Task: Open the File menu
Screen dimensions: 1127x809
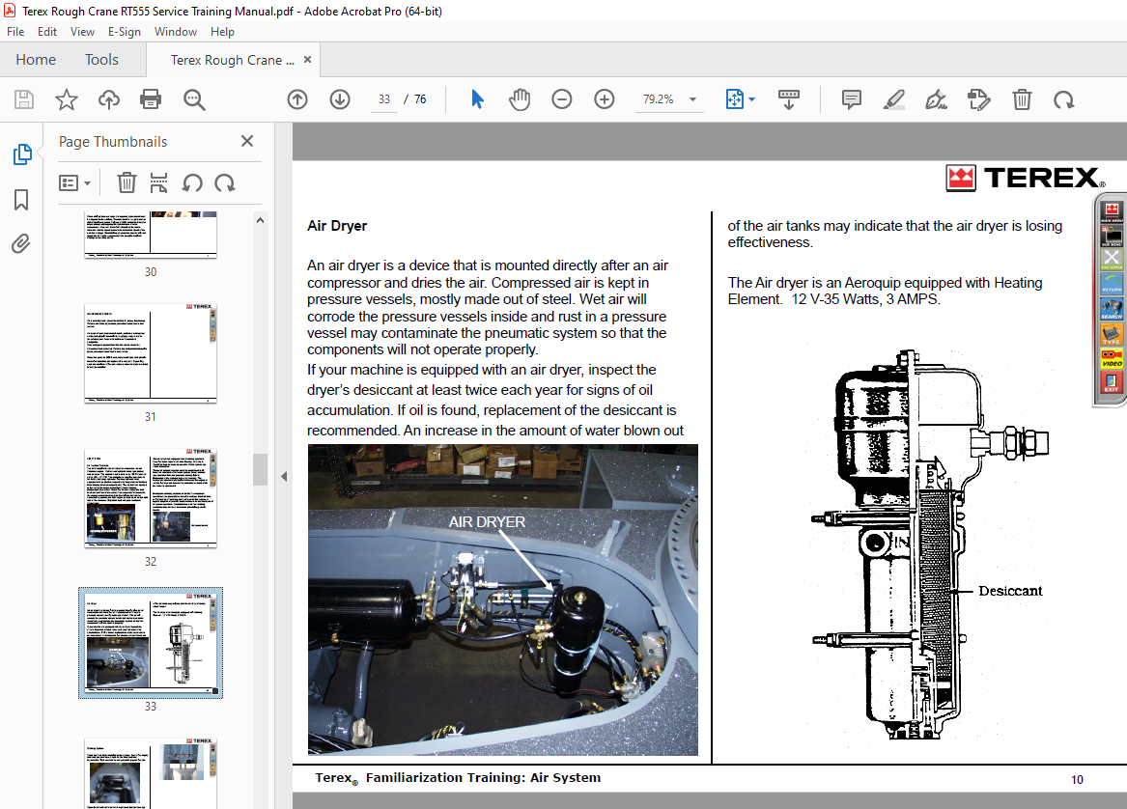Action: point(15,32)
